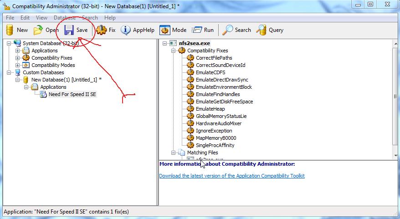The image size is (400, 219).
Task: Click the Need For Speed II SE application icon
Action: click(x=43, y=94)
